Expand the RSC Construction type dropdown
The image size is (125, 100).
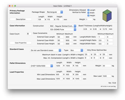point(62,26)
